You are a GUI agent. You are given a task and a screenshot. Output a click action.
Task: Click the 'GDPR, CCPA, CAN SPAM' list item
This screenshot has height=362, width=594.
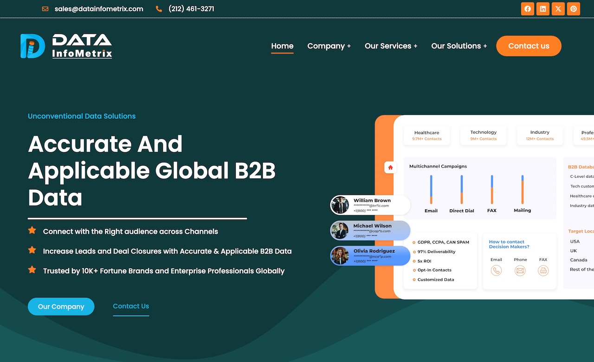pyautogui.click(x=443, y=242)
